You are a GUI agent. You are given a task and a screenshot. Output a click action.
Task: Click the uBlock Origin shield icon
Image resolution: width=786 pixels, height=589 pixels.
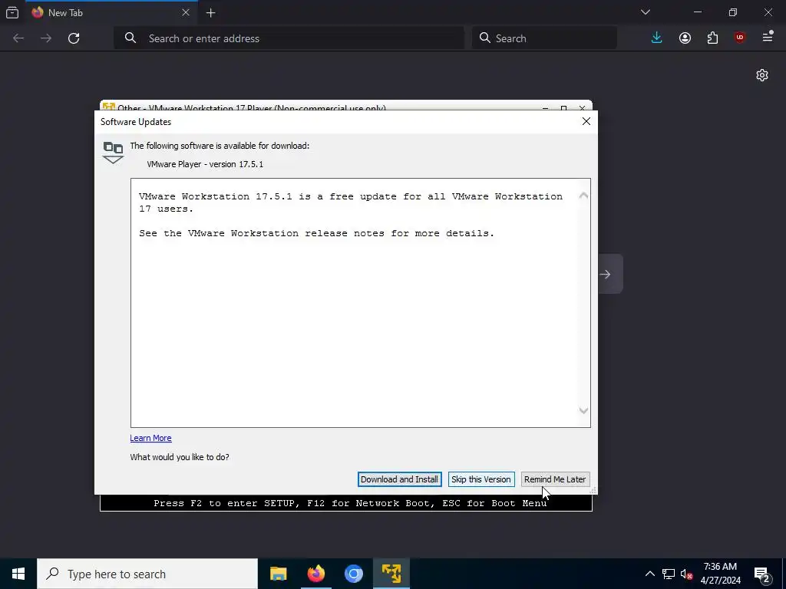click(740, 38)
